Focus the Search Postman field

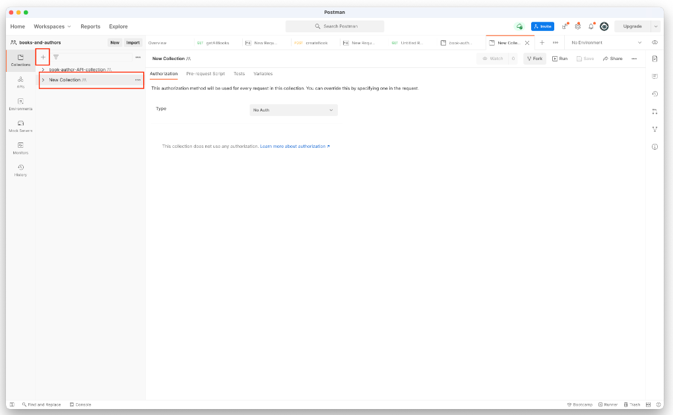(x=335, y=26)
